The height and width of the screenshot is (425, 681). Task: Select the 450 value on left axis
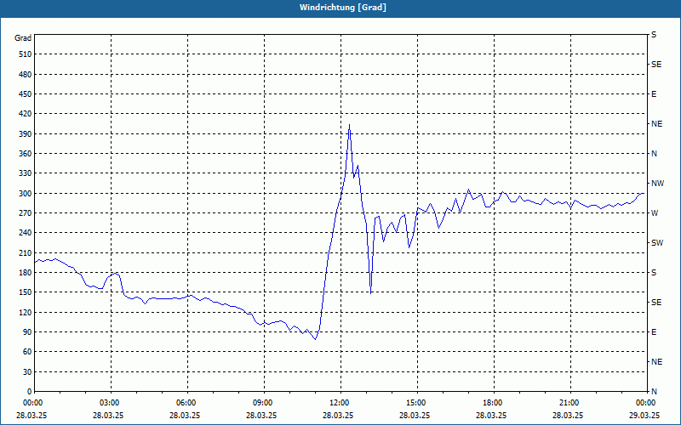[26, 94]
